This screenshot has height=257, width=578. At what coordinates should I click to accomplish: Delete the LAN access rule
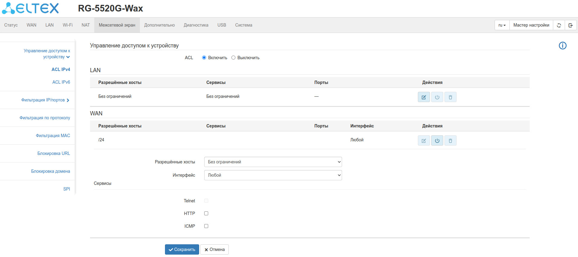[450, 97]
